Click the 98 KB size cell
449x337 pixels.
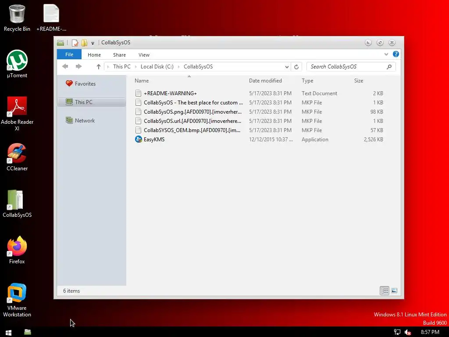click(377, 111)
